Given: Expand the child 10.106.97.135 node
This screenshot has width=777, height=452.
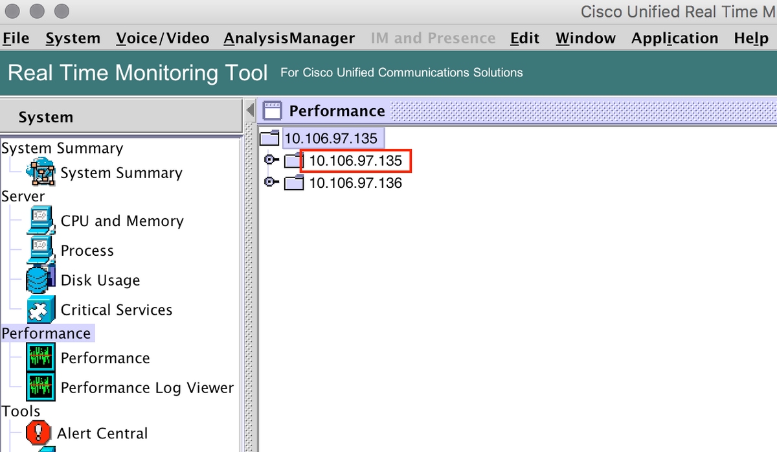Looking at the screenshot, I should (270, 159).
